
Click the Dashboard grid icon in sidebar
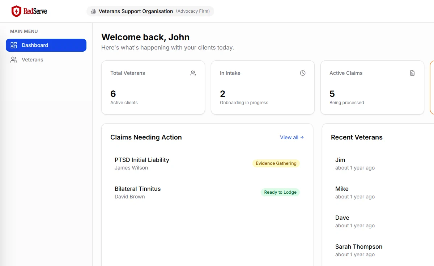[x=14, y=45]
